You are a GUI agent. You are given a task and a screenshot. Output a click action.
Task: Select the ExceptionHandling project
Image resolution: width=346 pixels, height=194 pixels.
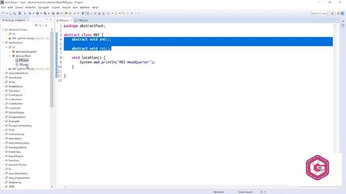(x=20, y=126)
